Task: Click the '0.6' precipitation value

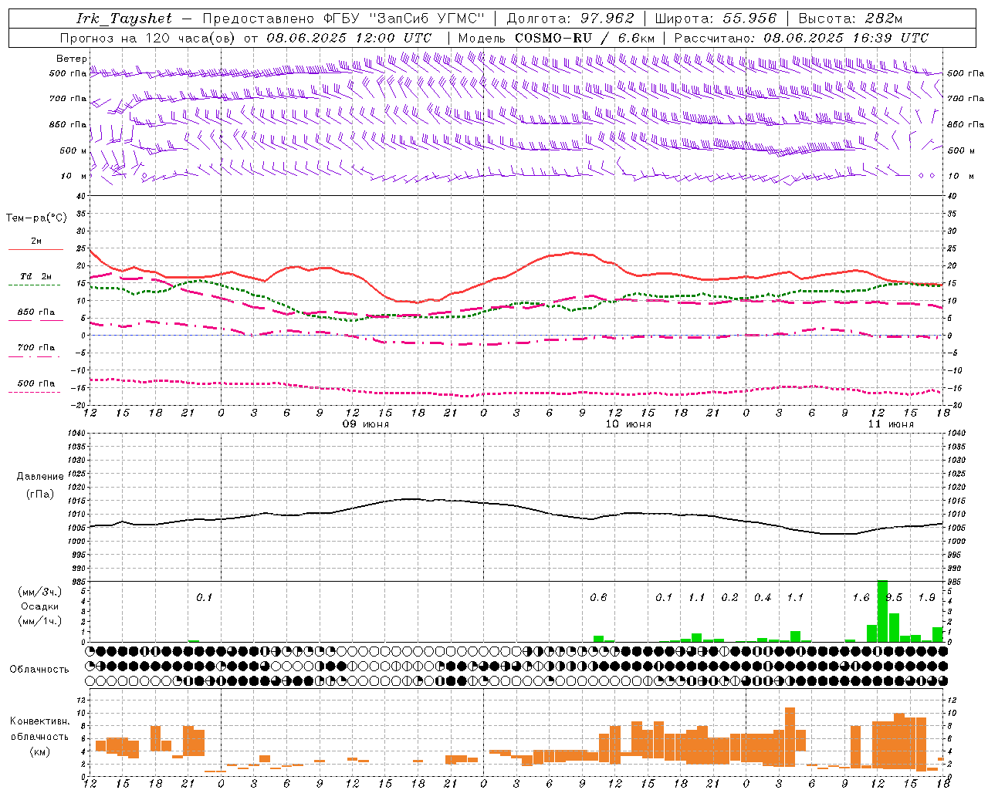Action: (x=598, y=597)
